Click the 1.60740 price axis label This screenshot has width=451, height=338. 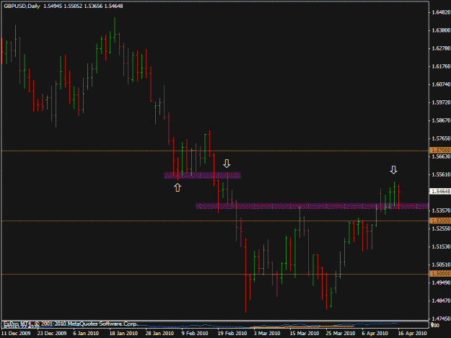tap(441, 84)
